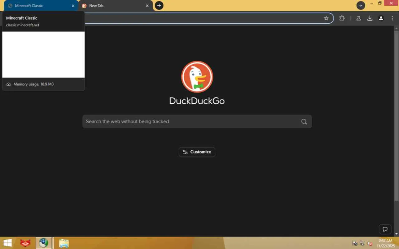The width and height of the screenshot is (399, 249).
Task: Click the scrollbar down arrow
Action: 397,234
